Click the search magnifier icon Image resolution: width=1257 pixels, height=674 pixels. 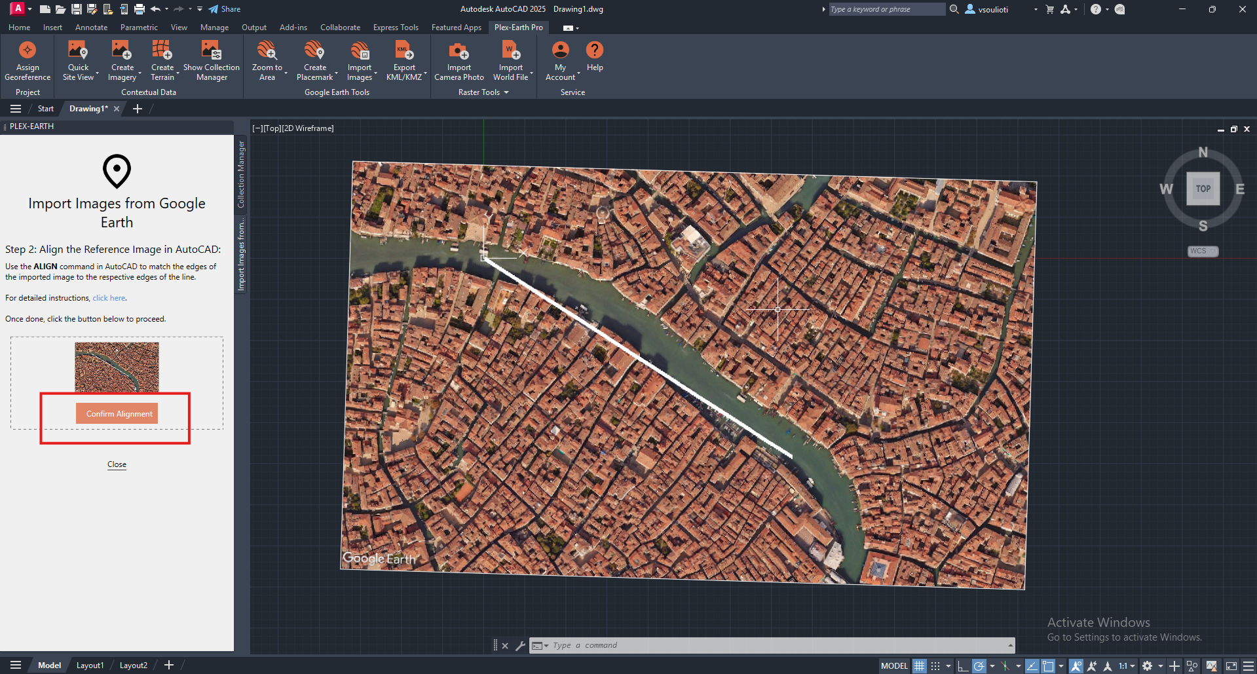point(954,9)
